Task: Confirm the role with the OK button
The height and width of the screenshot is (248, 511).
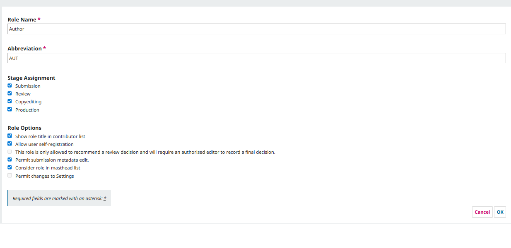Action: coord(500,212)
